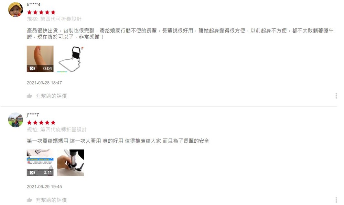Click the username b*****4
The image size is (344, 205).
(33, 4)
